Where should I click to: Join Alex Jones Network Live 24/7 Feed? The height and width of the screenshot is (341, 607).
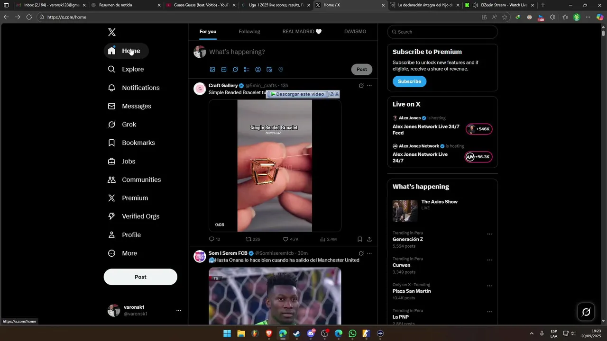[x=478, y=129]
